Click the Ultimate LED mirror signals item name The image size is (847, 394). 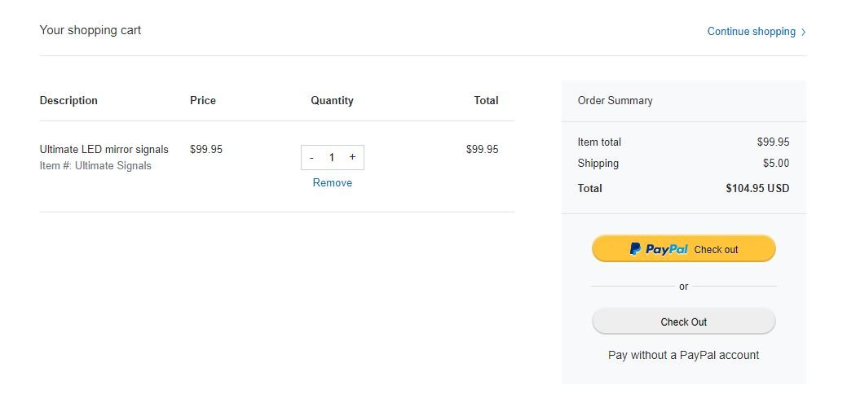tap(104, 150)
